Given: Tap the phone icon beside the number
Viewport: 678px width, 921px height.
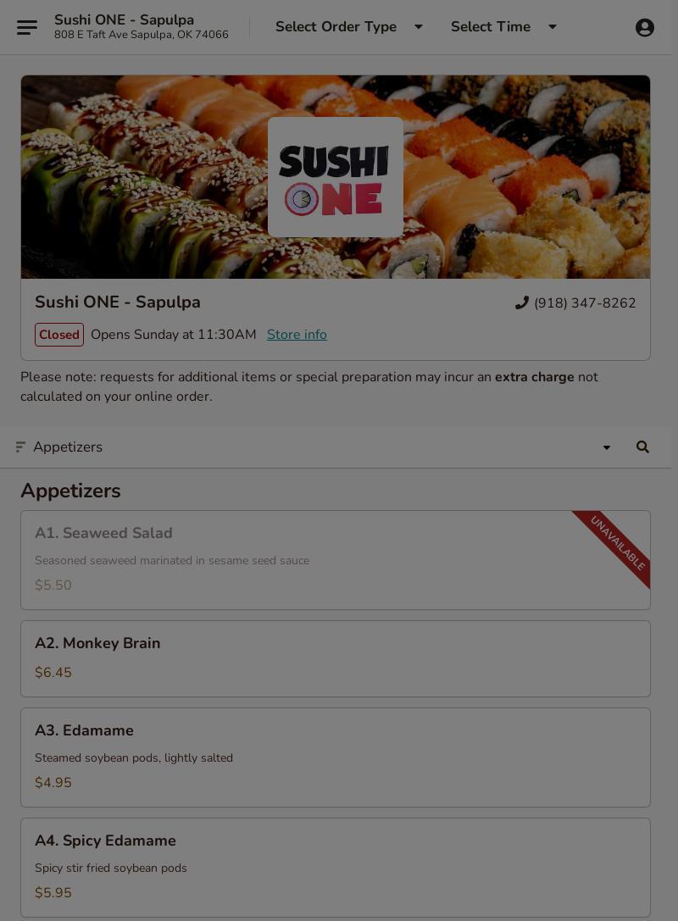Looking at the screenshot, I should pos(522,302).
